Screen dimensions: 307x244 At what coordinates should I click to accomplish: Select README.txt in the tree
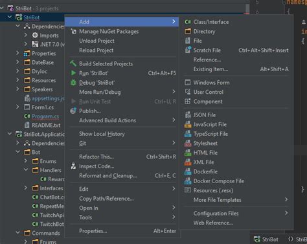pyautogui.click(x=46, y=125)
